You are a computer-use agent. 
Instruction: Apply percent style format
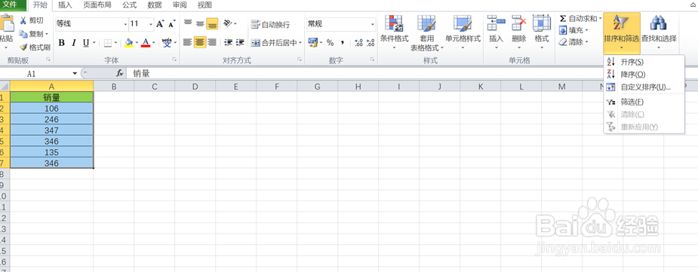tap(330, 43)
